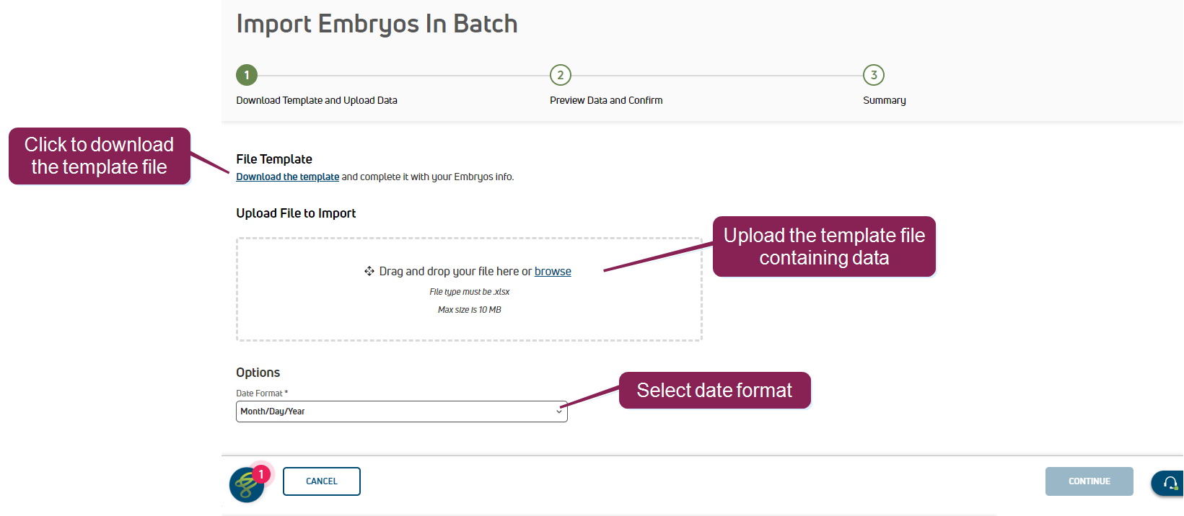Click the 'Upload the template file' callout
The image size is (1184, 516).
[x=824, y=246]
